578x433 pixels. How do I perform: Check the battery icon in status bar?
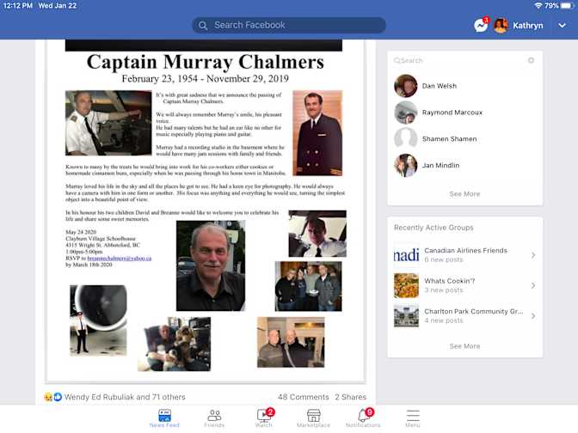pos(568,5)
